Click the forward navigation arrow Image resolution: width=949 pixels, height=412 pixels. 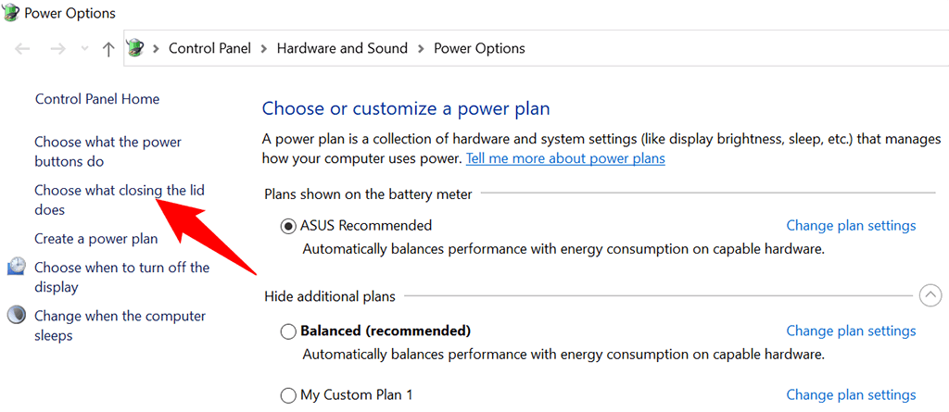click(x=57, y=49)
